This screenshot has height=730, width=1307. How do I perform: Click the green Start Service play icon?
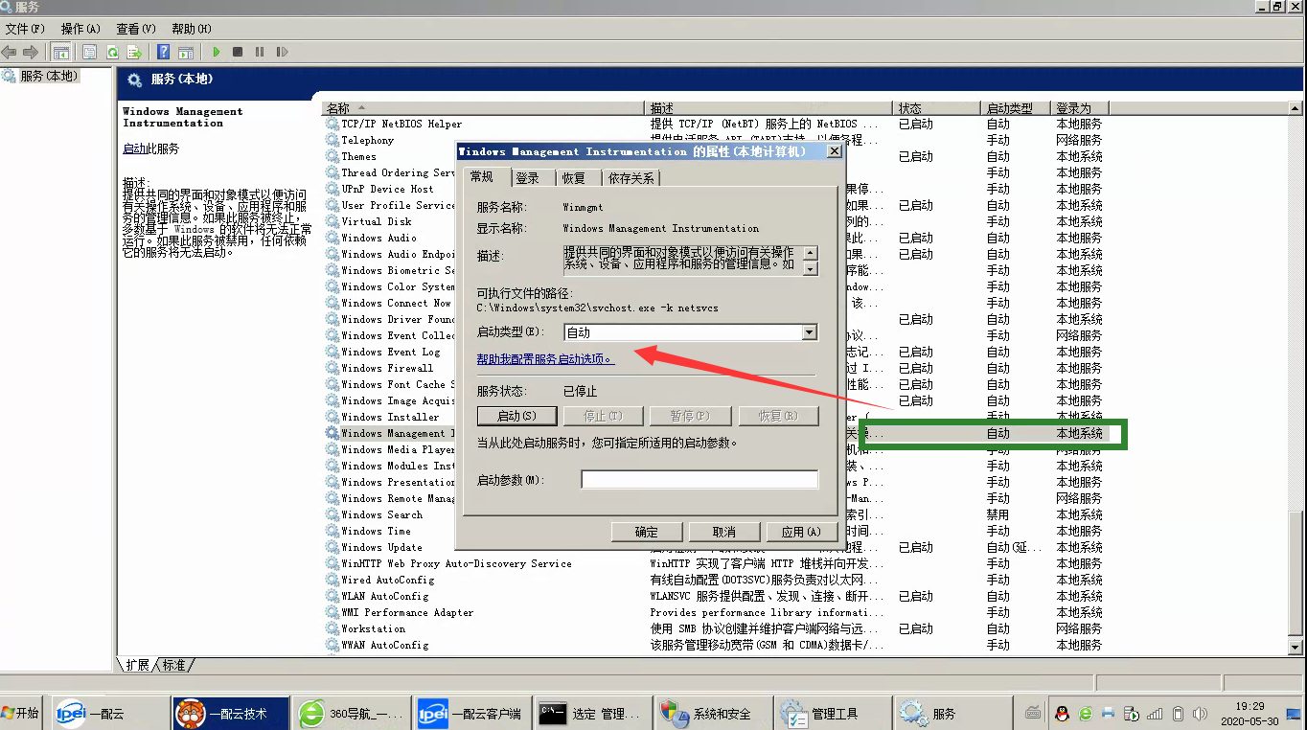pos(217,52)
